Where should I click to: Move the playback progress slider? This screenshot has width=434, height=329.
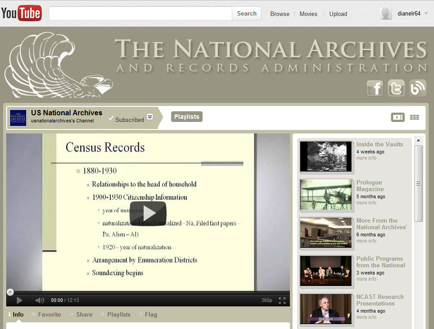click(x=10, y=292)
